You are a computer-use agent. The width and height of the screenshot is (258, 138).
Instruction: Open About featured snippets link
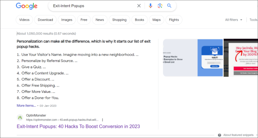point(238,135)
